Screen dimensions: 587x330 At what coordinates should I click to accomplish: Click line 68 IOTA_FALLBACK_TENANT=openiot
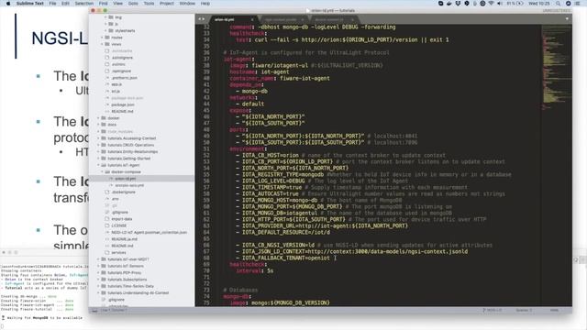coord(286,258)
